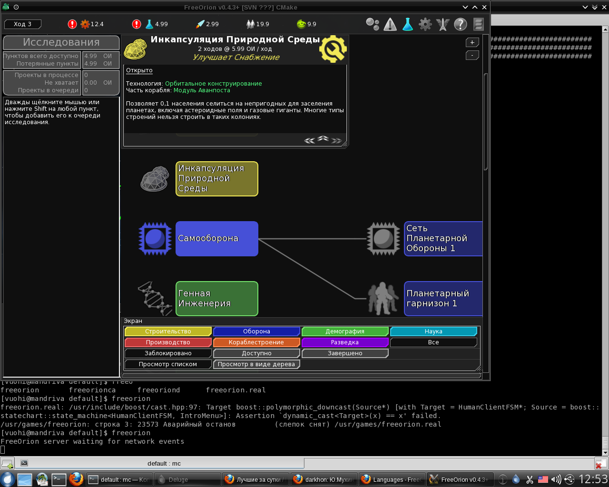Image resolution: width=609 pixels, height=487 pixels.
Task: Select the Самооборона technology node
Action: click(217, 239)
